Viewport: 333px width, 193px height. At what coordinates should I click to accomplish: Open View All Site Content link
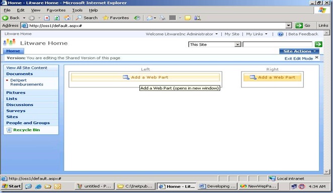point(27,68)
